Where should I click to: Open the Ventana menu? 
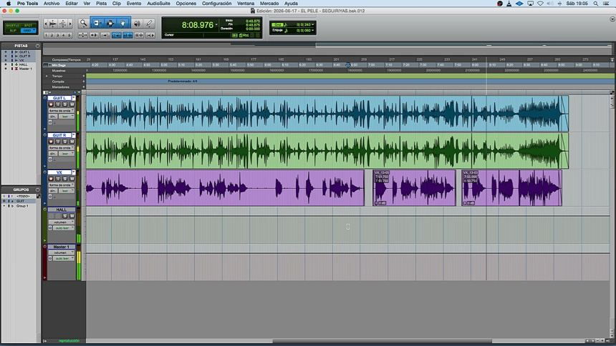(x=246, y=4)
